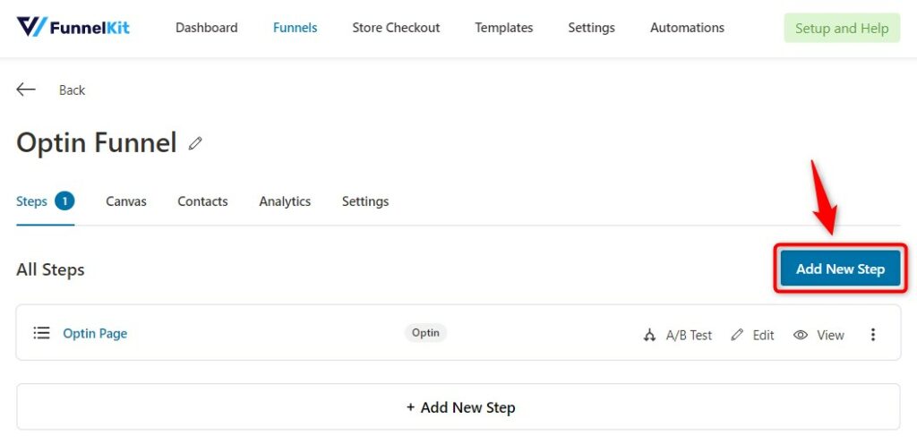Switch to the Canvas tab
The width and height of the screenshot is (917, 444).
coord(126,201)
